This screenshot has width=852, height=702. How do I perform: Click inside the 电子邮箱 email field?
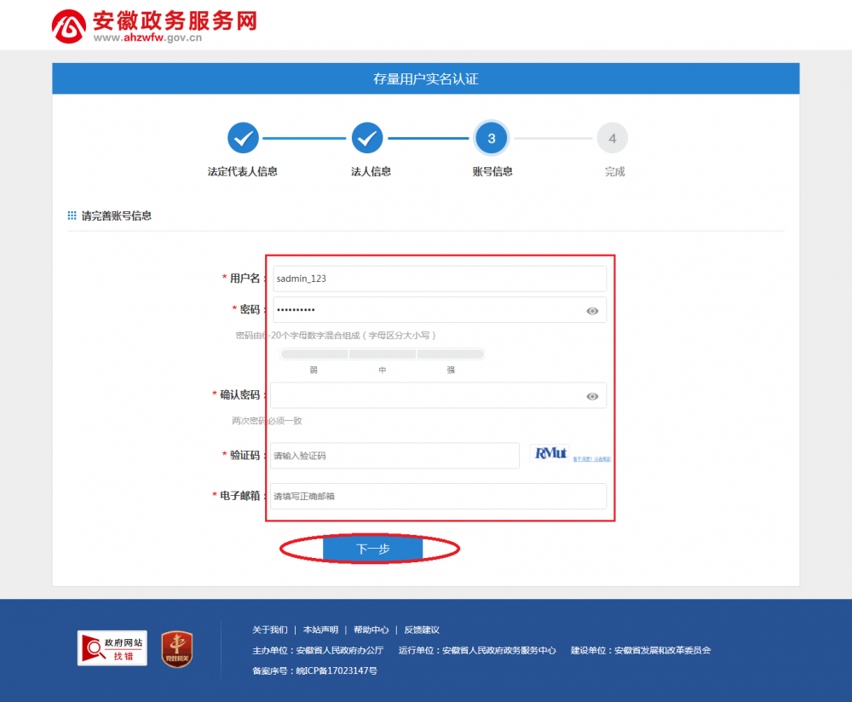(x=440, y=497)
